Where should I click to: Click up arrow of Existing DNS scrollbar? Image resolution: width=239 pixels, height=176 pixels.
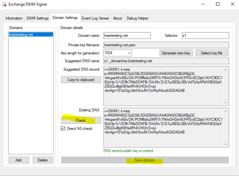[226, 111]
